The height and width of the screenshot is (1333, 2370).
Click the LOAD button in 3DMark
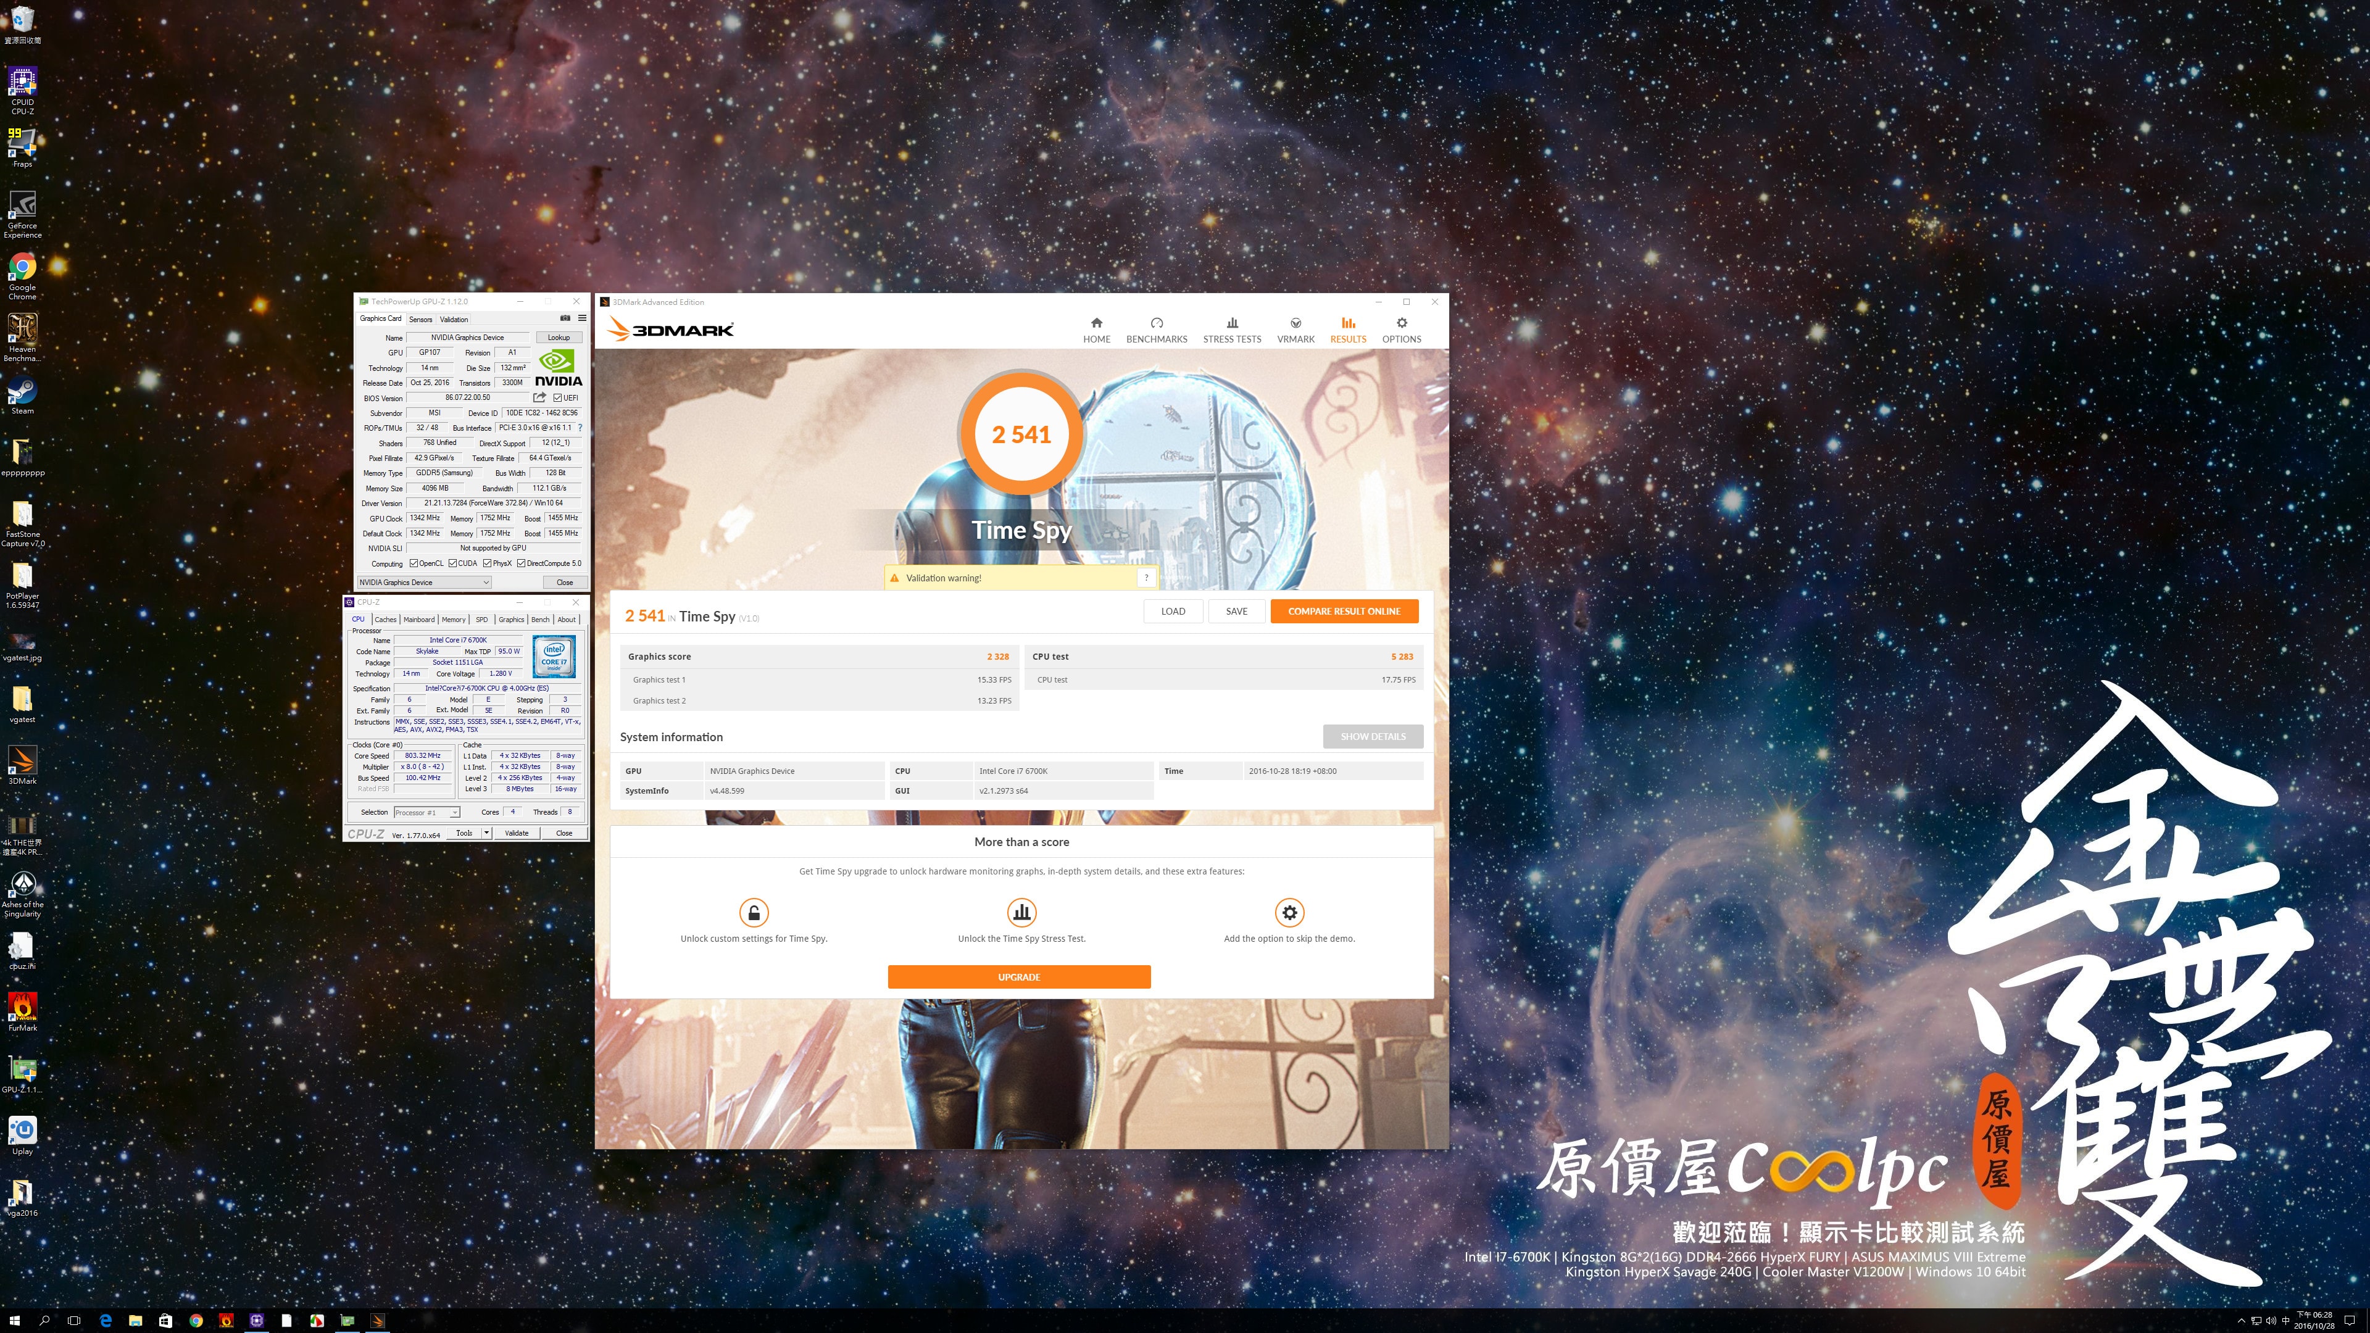(x=1173, y=611)
